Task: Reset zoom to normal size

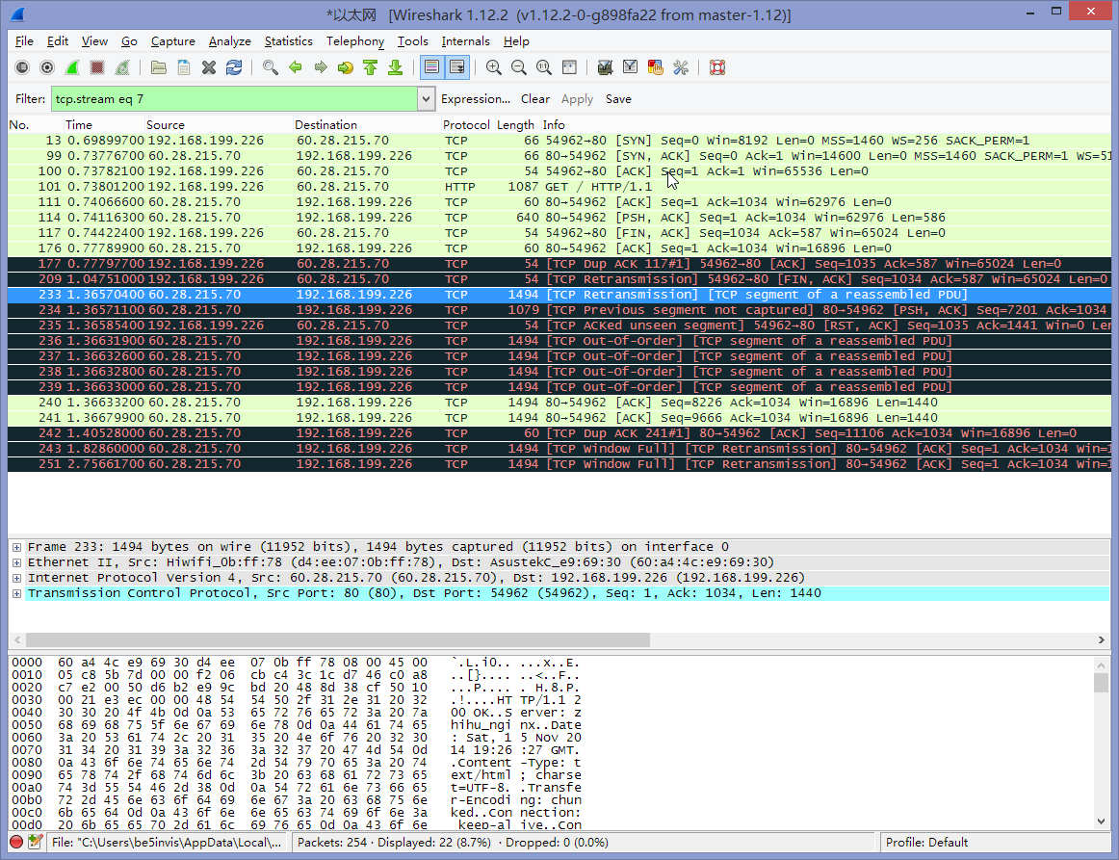Action: point(544,67)
